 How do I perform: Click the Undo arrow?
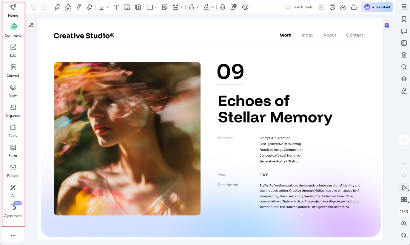[x=33, y=7]
